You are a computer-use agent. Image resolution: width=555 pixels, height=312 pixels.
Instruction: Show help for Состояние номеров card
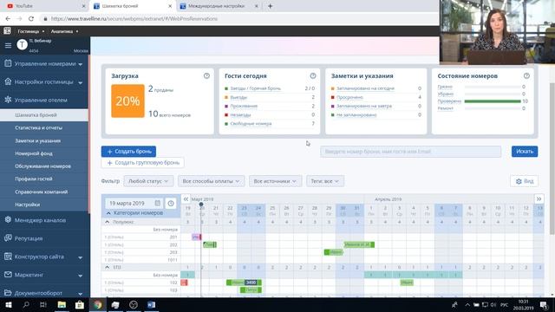click(526, 75)
